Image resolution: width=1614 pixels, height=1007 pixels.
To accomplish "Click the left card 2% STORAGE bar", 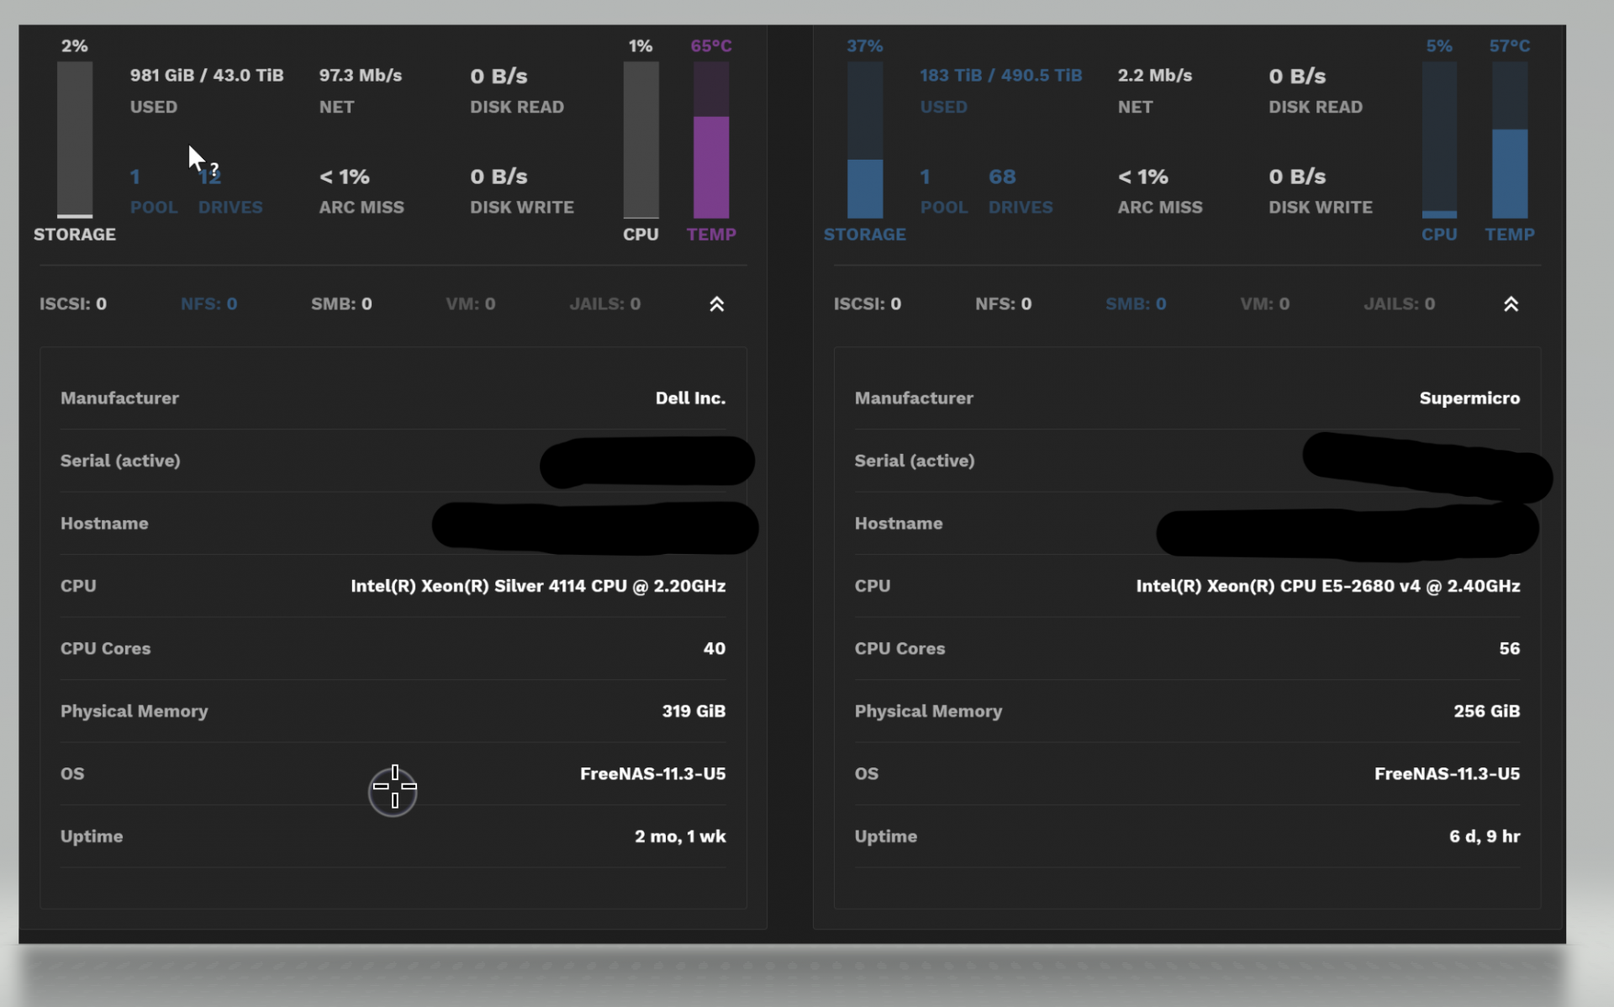I will click(75, 140).
